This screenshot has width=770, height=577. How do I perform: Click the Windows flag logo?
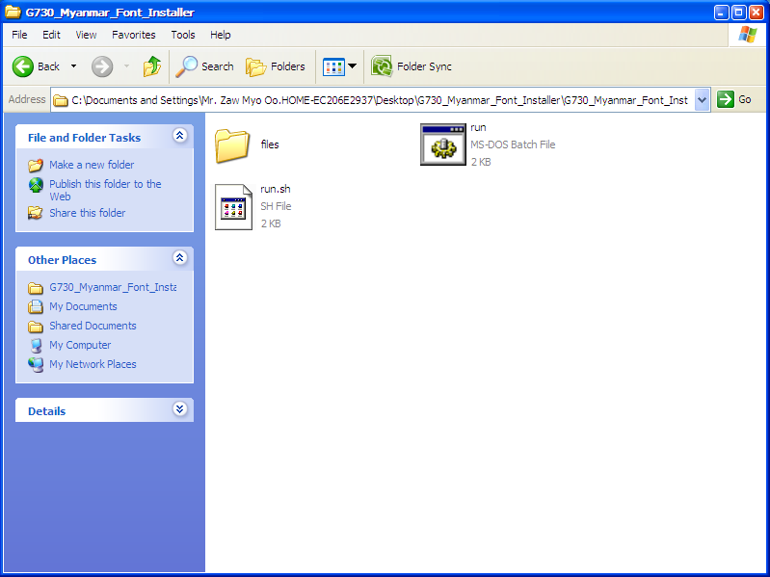[748, 35]
